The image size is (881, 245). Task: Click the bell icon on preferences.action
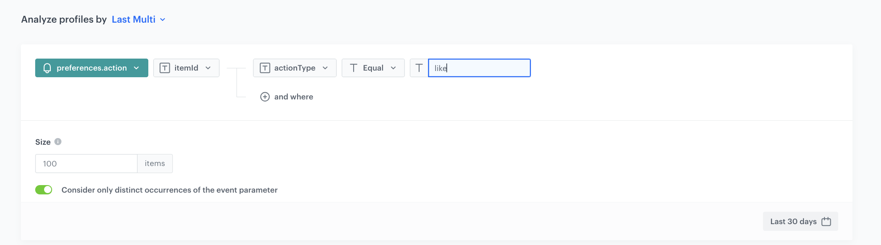click(x=47, y=68)
